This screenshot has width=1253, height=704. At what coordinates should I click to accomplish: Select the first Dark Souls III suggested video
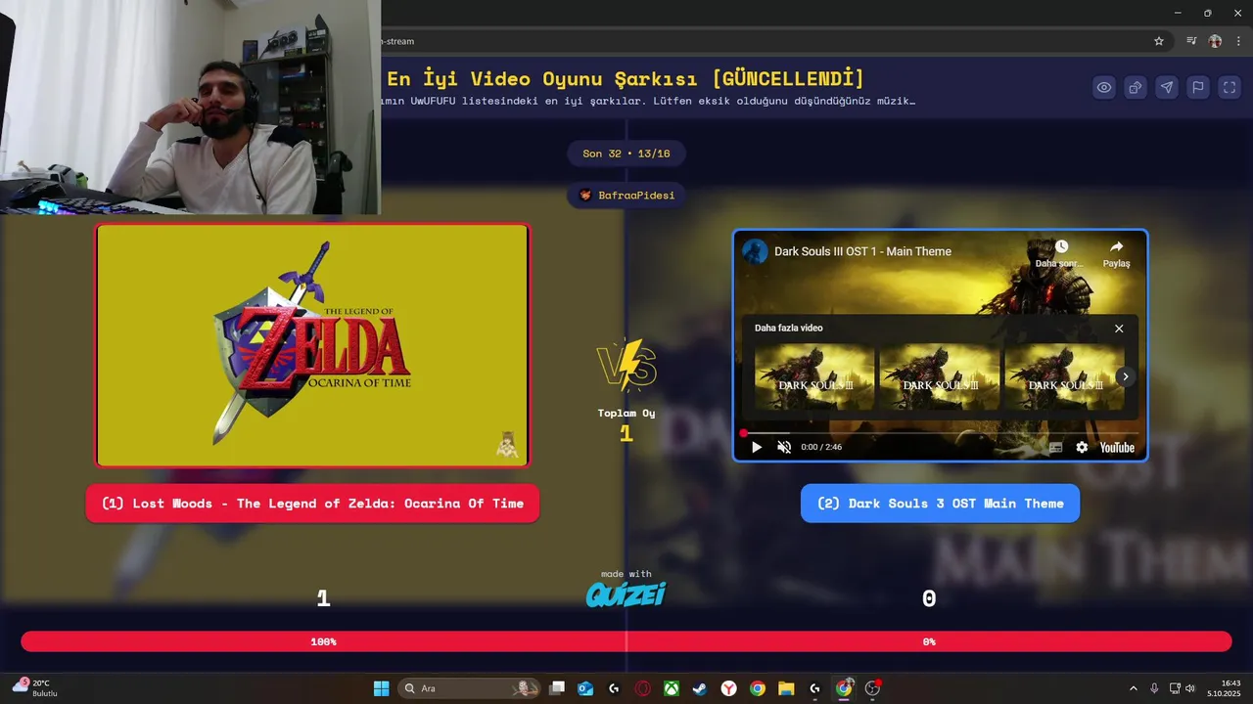click(814, 376)
